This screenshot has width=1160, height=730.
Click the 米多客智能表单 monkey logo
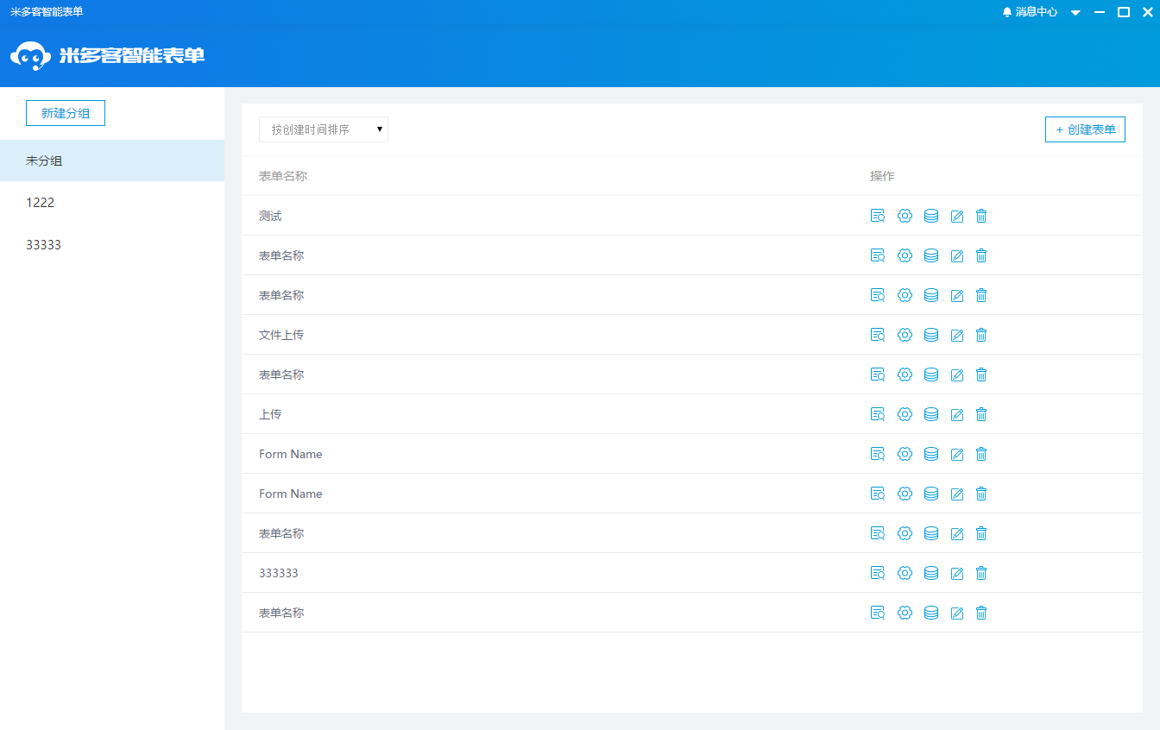pyautogui.click(x=30, y=56)
